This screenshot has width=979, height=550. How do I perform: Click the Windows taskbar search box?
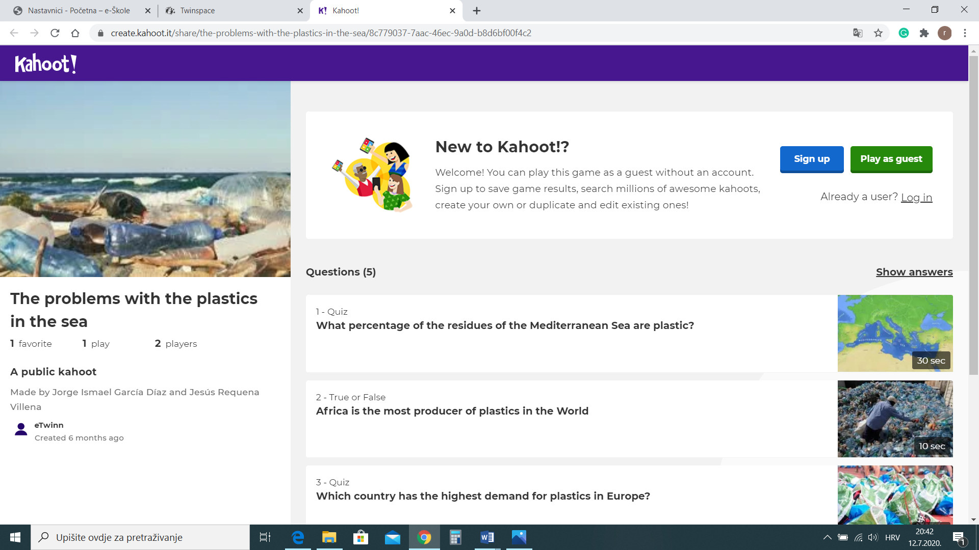[x=140, y=537]
